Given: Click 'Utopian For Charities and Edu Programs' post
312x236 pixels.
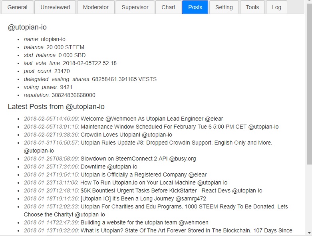Looking at the screenshot, I should click(156, 210).
